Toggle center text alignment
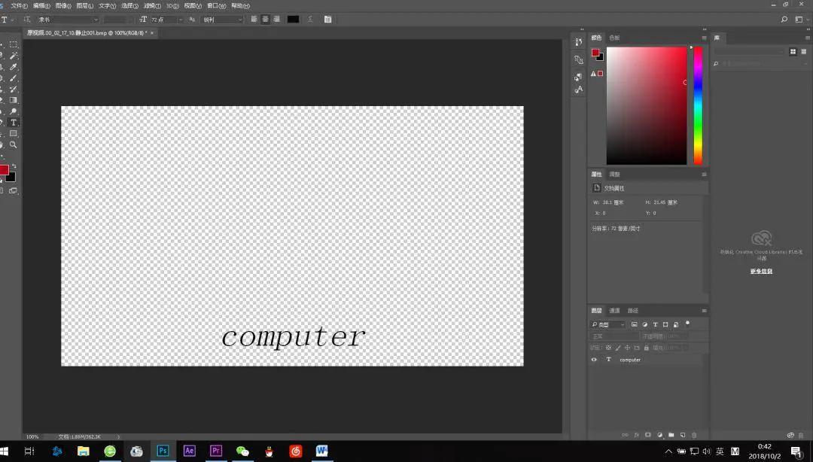Viewport: 813px width, 462px height. pyautogui.click(x=265, y=20)
